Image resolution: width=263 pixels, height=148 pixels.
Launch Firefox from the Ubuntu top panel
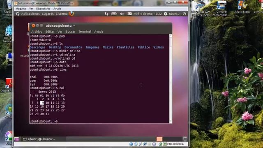[71, 14]
